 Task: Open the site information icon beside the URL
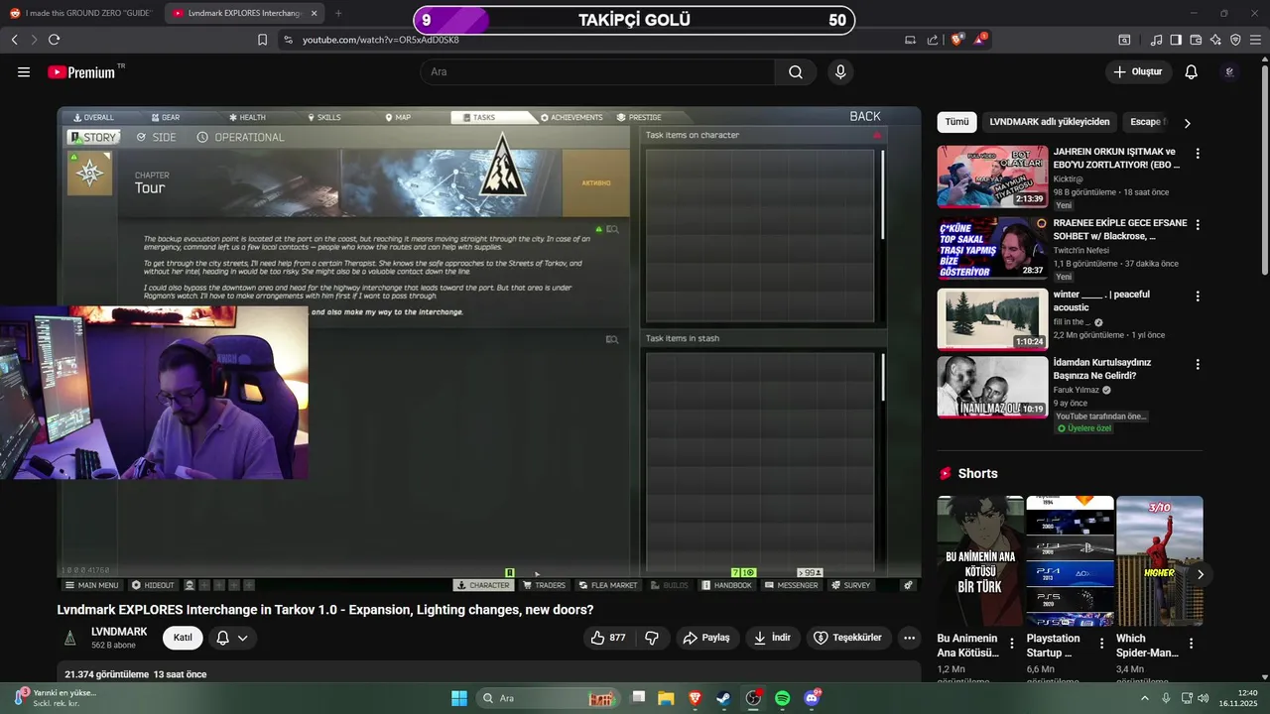coord(288,40)
